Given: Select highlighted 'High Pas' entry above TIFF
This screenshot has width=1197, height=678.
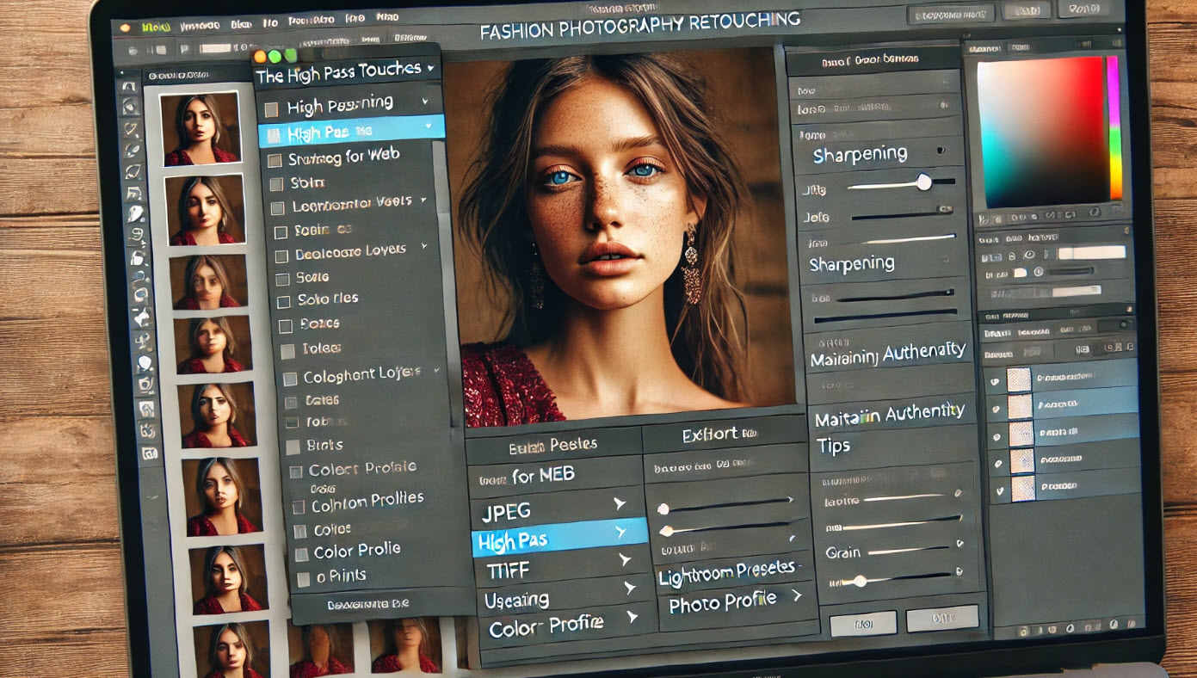Looking at the screenshot, I should click(x=558, y=539).
